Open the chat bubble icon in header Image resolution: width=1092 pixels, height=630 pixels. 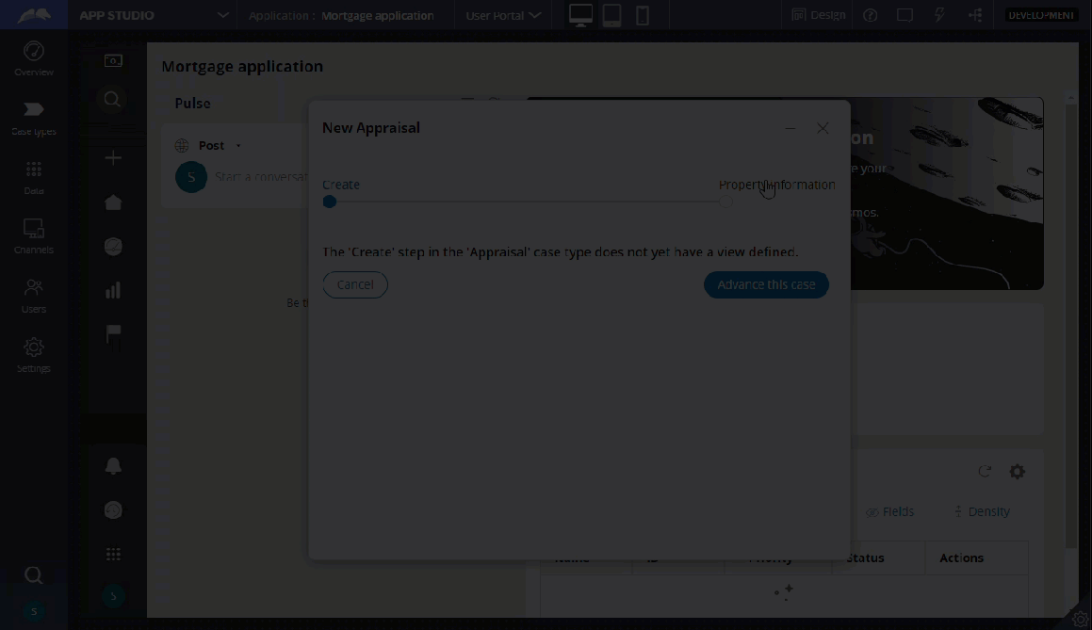905,15
